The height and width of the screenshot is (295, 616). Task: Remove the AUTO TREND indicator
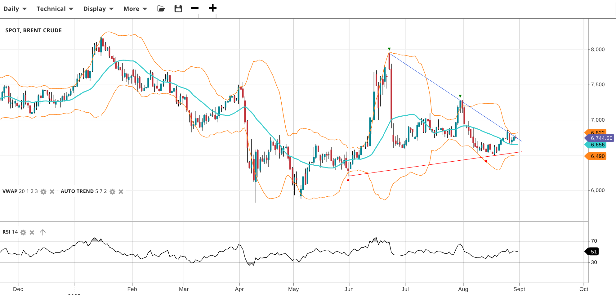(x=121, y=192)
